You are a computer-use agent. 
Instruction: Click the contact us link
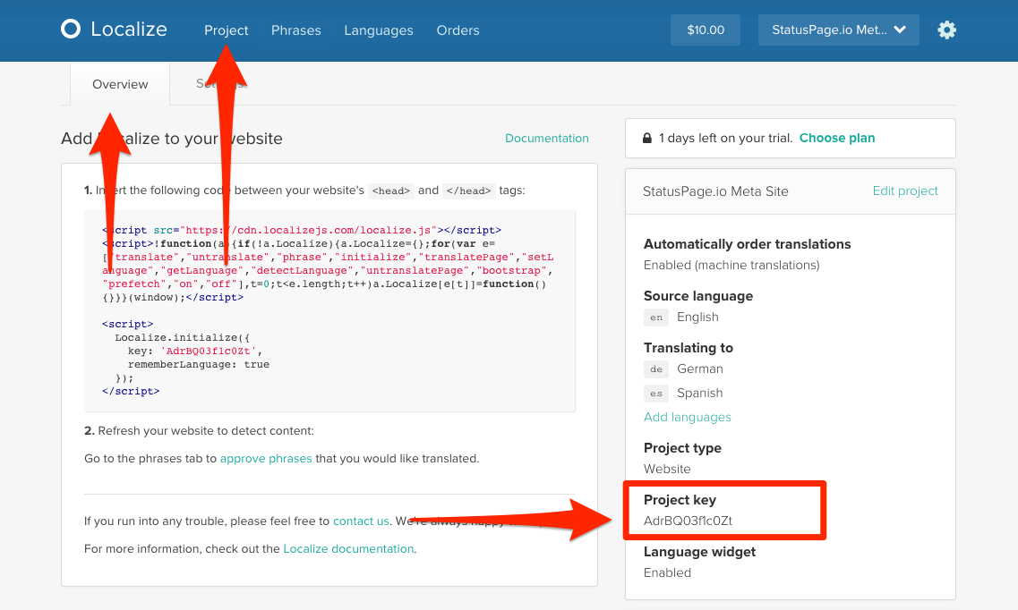coord(361,521)
